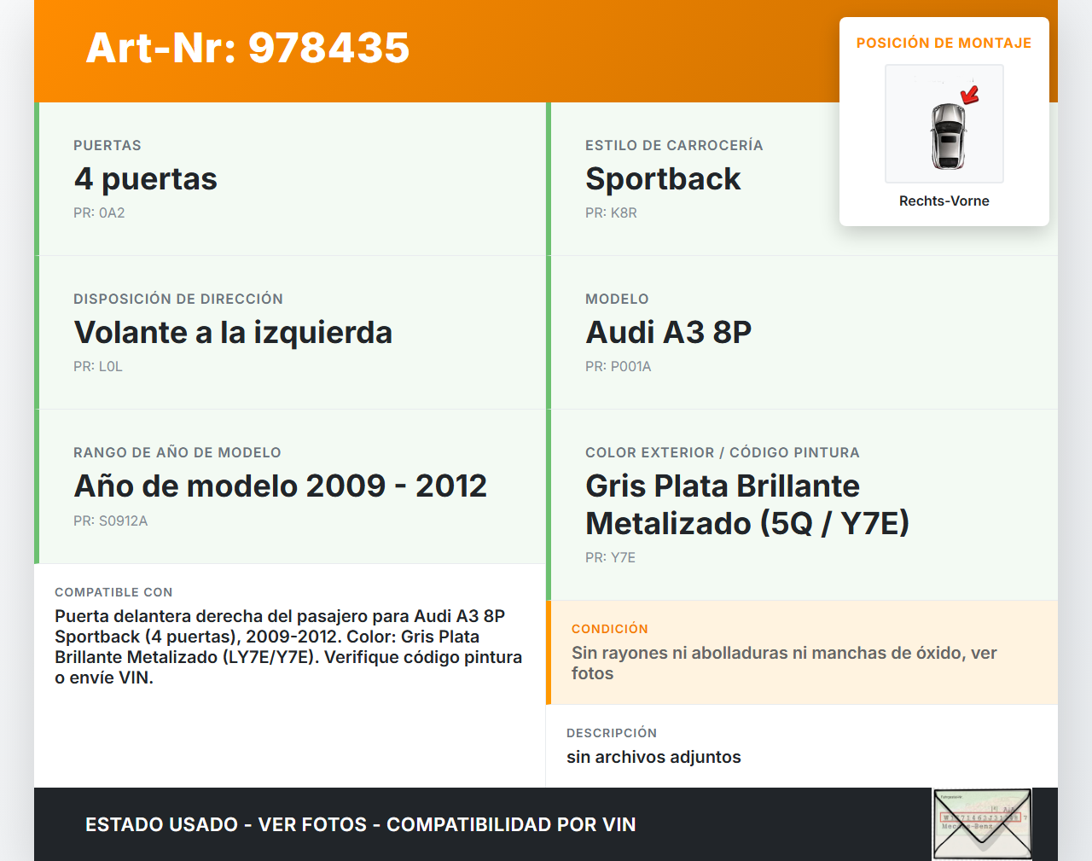The width and height of the screenshot is (1092, 861).
Task: Click the "CONDICIÓN" label
Action: [x=610, y=629]
